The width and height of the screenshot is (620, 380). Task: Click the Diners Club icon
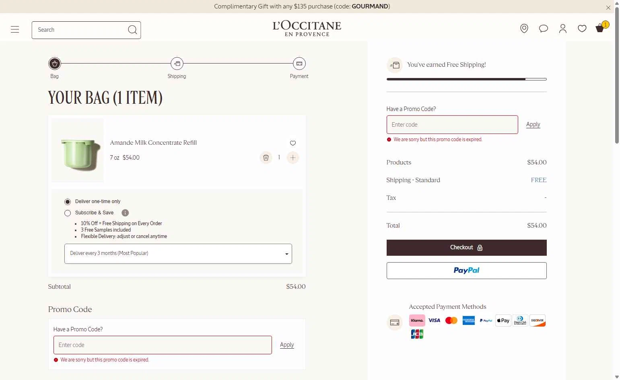[520, 320]
